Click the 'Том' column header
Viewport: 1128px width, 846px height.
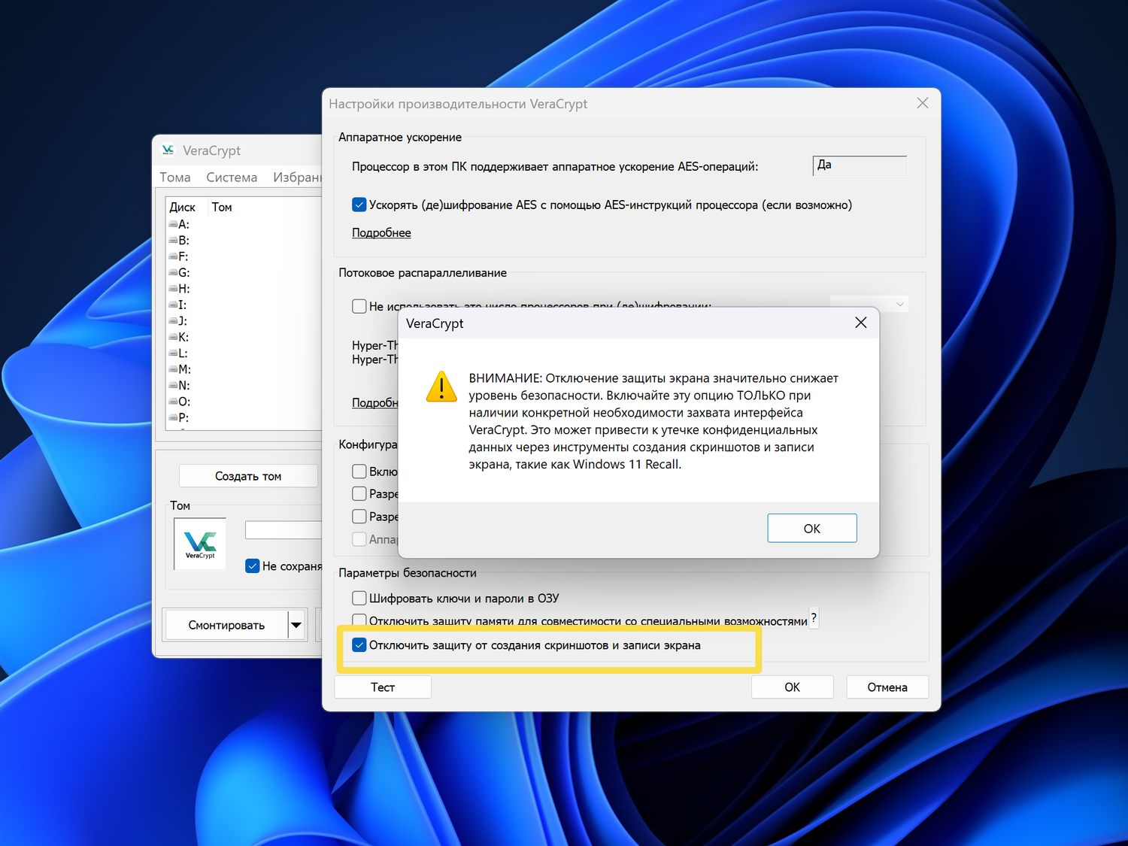(222, 207)
